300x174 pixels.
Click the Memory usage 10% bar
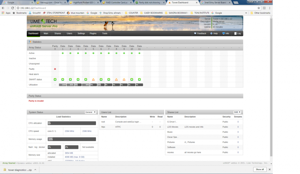coord(72,139)
